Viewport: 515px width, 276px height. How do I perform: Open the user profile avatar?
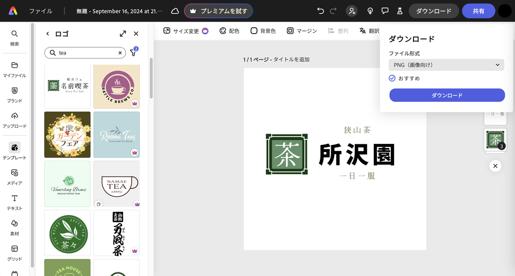pyautogui.click(x=505, y=11)
